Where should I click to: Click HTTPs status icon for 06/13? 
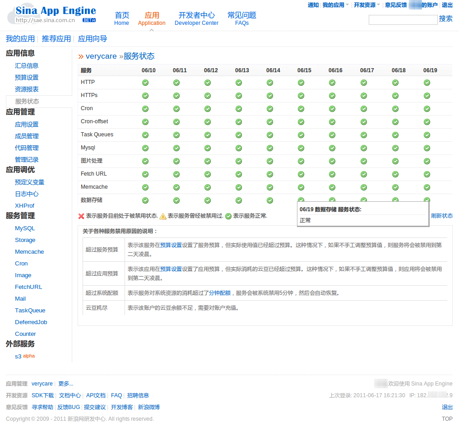[x=239, y=96]
